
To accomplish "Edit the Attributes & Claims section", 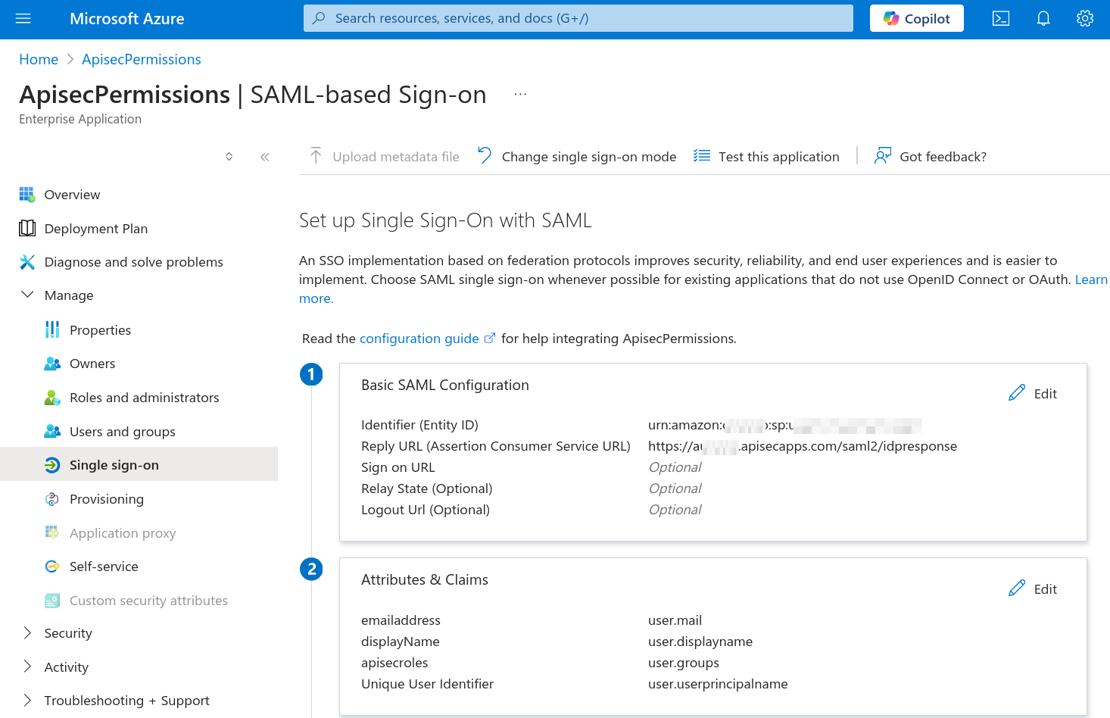I will 1034,588.
